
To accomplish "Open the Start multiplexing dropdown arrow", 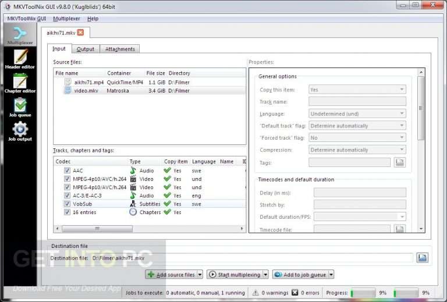I will [x=265, y=275].
